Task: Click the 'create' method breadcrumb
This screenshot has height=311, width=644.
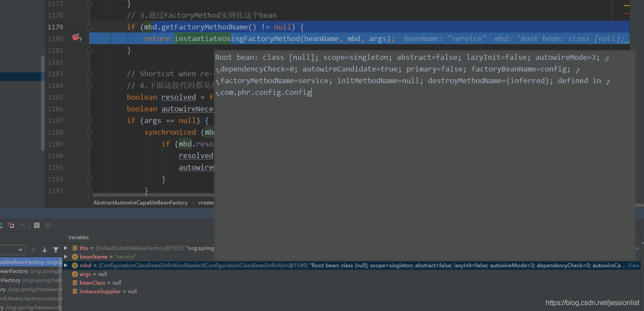Action: 206,203
